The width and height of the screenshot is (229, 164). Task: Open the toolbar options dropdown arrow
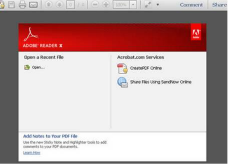point(158,5)
